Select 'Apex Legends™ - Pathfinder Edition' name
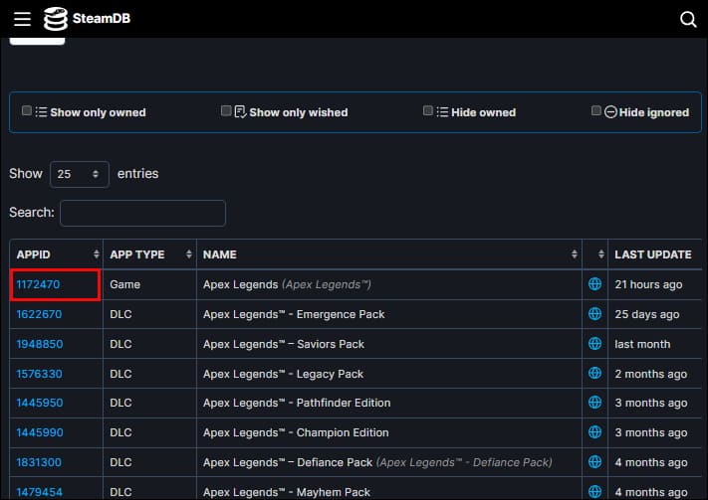708x500 pixels. (297, 403)
